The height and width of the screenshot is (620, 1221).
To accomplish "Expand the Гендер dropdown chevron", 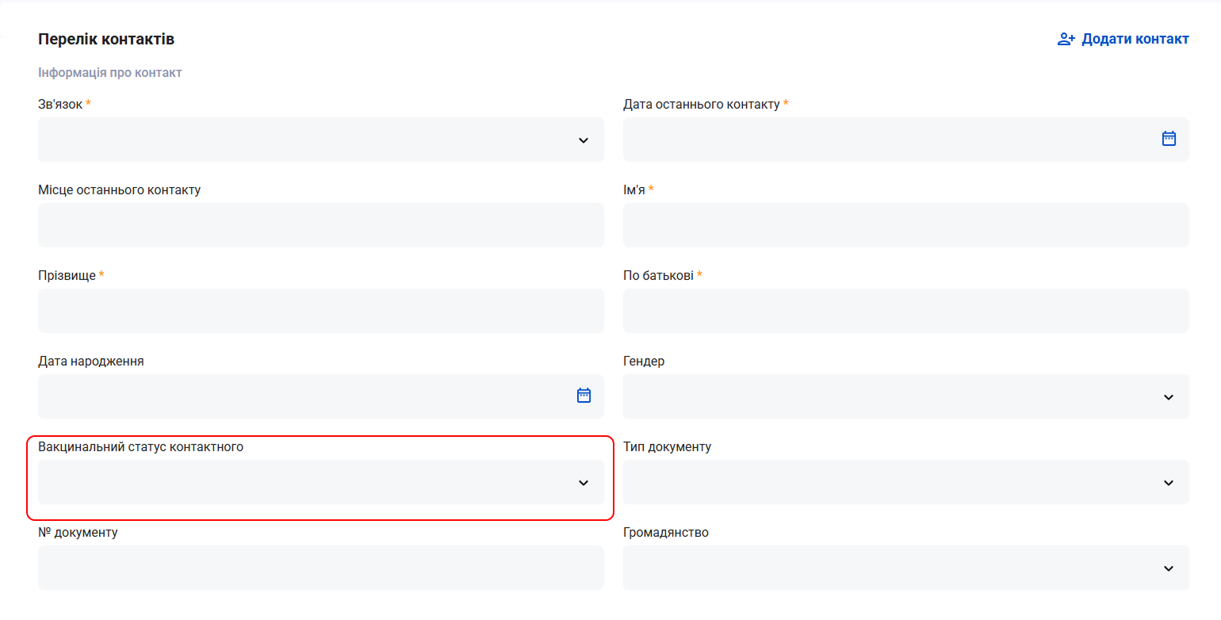I will (x=1169, y=397).
